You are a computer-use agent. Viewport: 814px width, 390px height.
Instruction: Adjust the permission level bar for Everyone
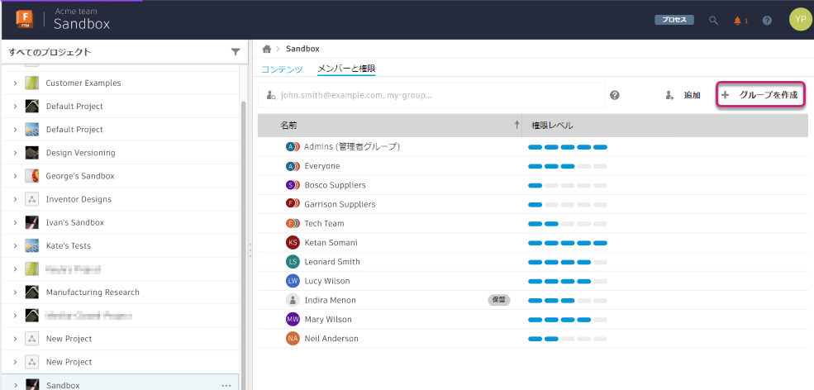coord(567,166)
